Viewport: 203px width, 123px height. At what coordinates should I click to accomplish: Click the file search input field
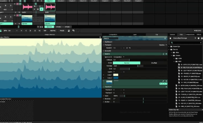pos(186,43)
